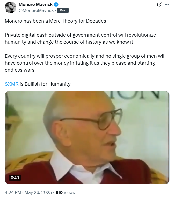Click the blue verified checkmark badge
The height and width of the screenshot is (197, 174).
(56, 5)
